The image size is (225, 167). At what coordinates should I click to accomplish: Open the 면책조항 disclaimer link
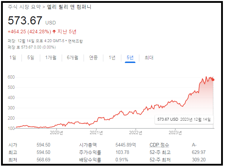tap(75, 41)
